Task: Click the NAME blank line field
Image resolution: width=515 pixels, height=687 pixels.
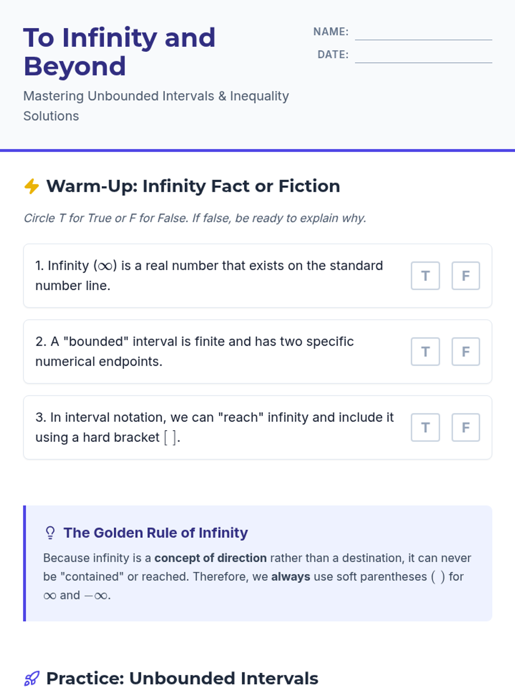Action: click(424, 32)
